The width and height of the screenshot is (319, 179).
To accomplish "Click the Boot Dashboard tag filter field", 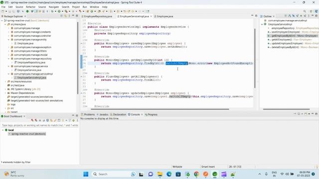I will point(40,125).
